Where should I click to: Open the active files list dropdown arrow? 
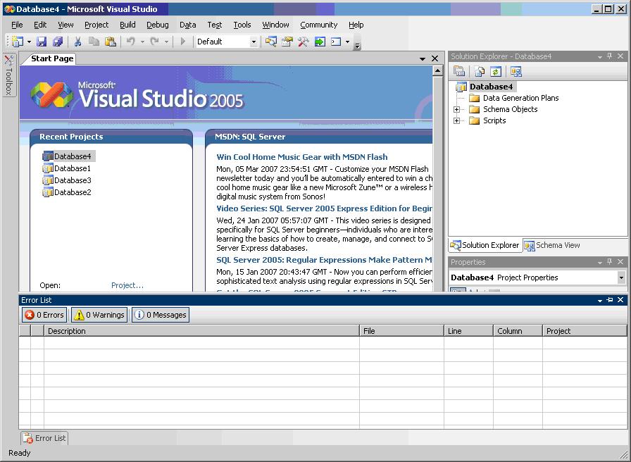(422, 58)
